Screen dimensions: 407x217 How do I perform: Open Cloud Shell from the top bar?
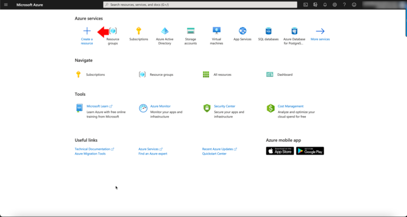(x=306, y=5)
